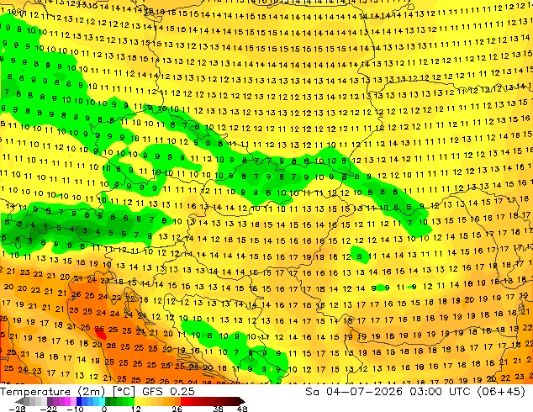This screenshot has height=412, width=533.
Task: Click the "03:00 UTC" time text
Action: click(x=440, y=392)
